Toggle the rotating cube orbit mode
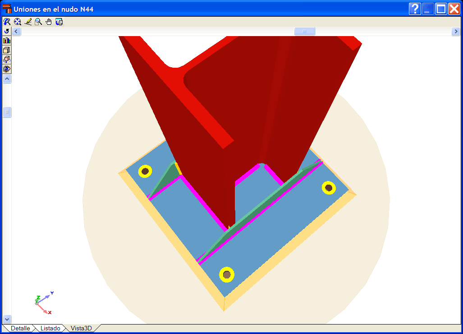 [7, 60]
